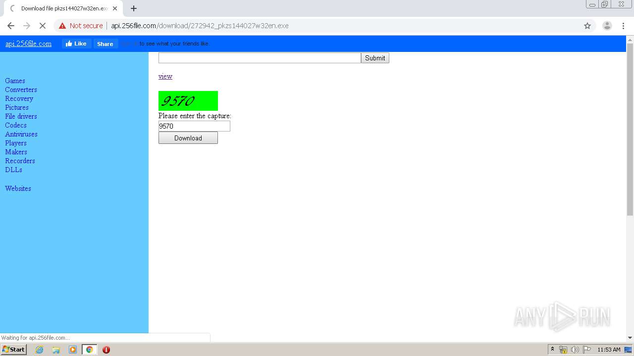Open the Codecs category
This screenshot has width=634, height=356.
(x=16, y=125)
